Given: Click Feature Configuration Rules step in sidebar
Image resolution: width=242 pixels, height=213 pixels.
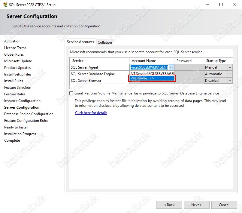Looking at the screenshot, I should [x=26, y=121].
